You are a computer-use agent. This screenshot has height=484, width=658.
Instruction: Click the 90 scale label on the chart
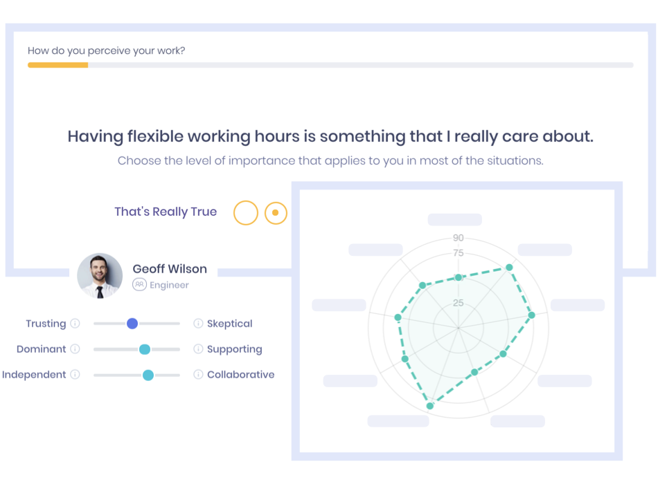pos(457,237)
